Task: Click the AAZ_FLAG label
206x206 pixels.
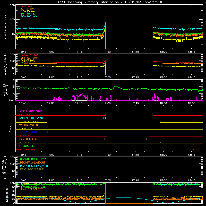Action: (x=25, y=142)
